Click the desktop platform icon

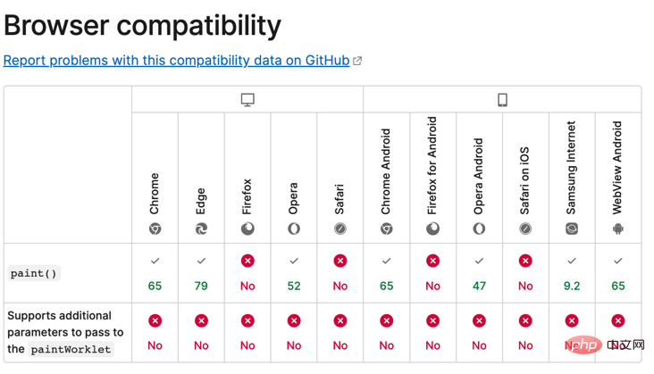coord(247,100)
